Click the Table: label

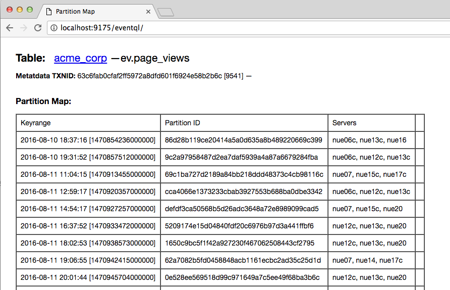[x=30, y=58]
